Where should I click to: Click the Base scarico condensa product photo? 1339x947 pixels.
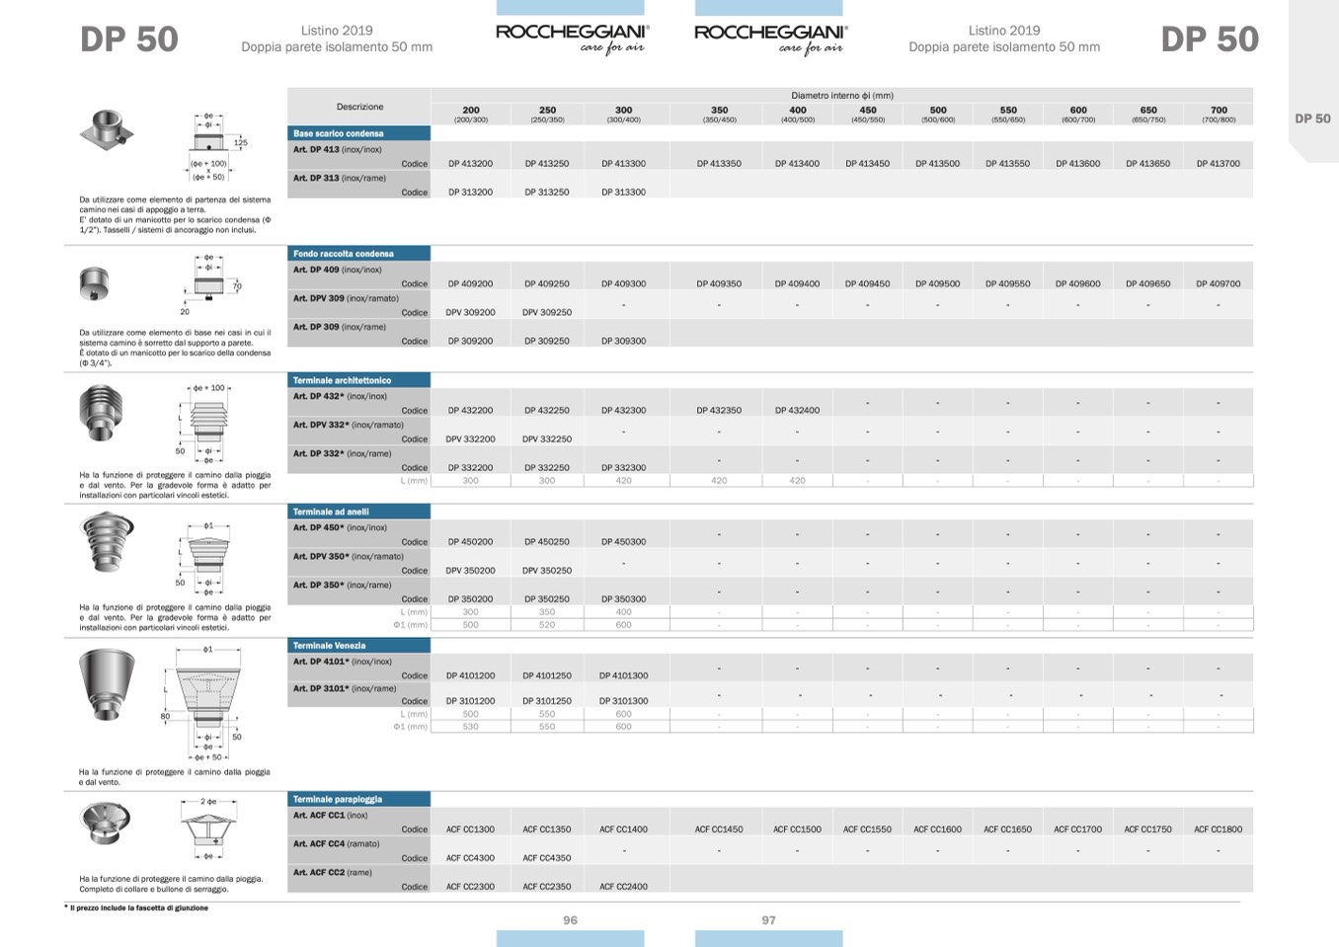pos(106,129)
